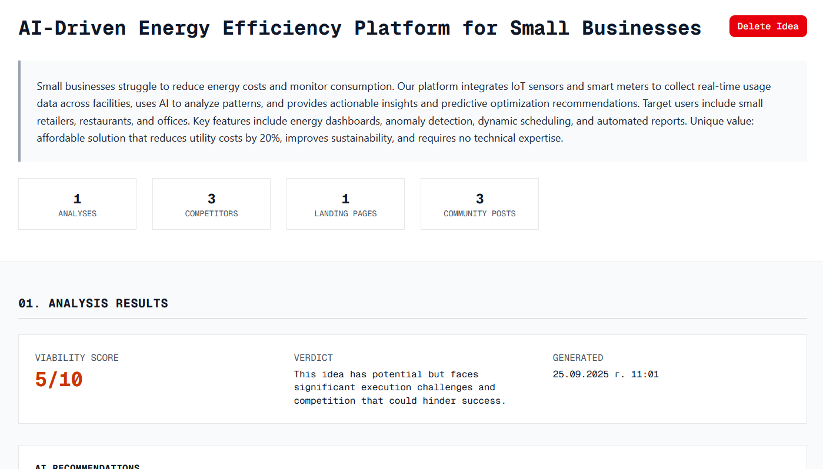The width and height of the screenshot is (823, 469).
Task: Click the 5/10 viability score value
Action: (59, 380)
